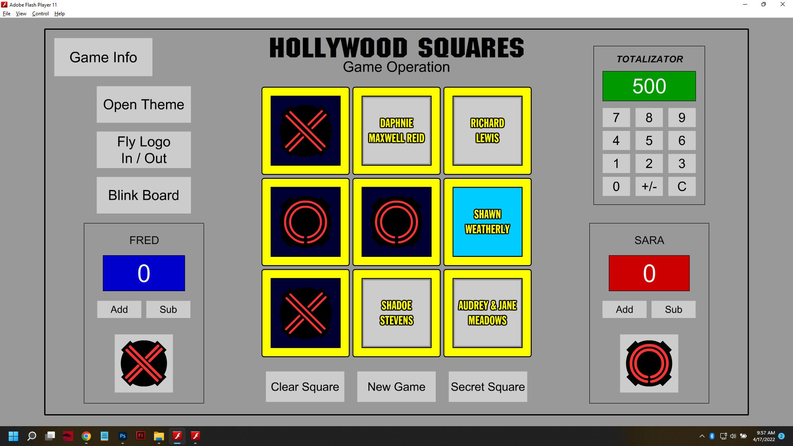Open the Help menu
Viewport: 793px width, 446px height.
pos(59,13)
